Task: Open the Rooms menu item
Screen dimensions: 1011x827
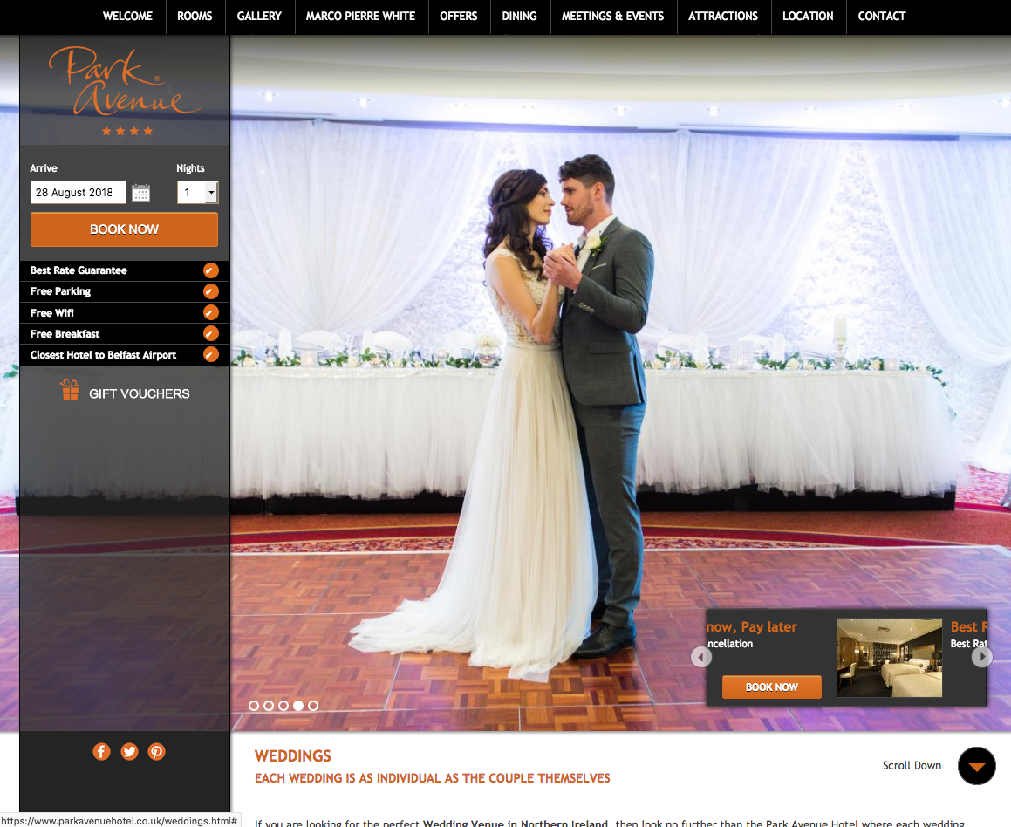Action: [195, 16]
